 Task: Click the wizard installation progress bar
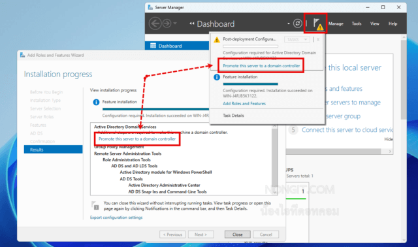156,109
